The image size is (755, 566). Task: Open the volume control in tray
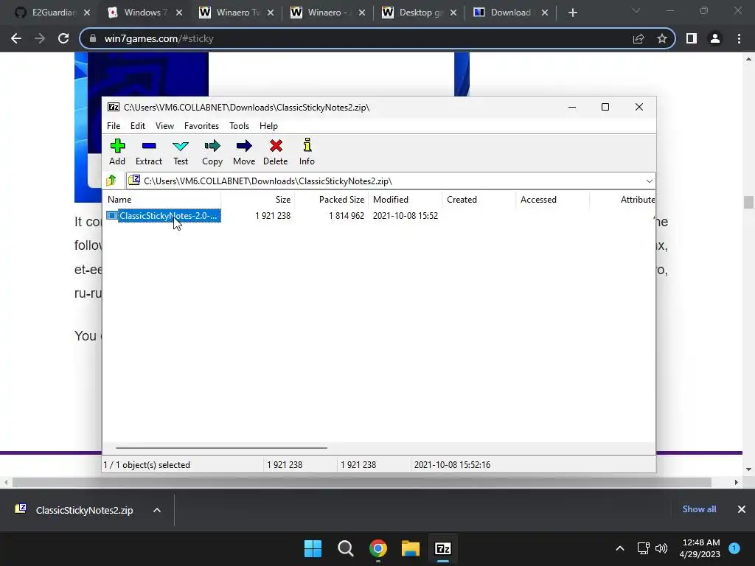661,548
